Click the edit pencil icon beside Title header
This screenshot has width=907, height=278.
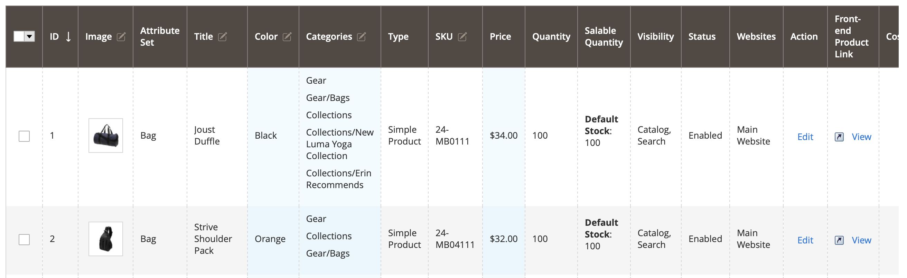click(222, 37)
